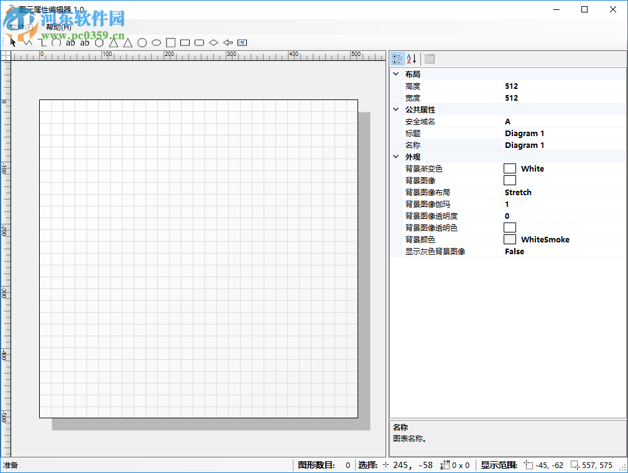This screenshot has height=473, width=628.
Task: Switch property grid to alphabetical sorting
Action: [x=411, y=58]
